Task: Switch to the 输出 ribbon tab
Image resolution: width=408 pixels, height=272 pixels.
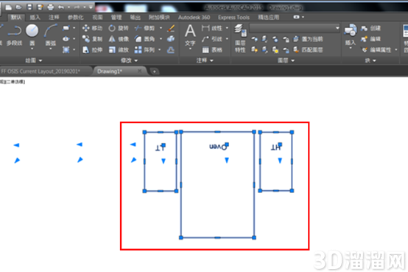Action: coord(135,17)
